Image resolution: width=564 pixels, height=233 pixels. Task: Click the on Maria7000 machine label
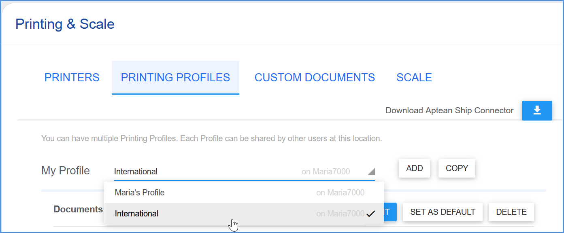pyautogui.click(x=326, y=172)
